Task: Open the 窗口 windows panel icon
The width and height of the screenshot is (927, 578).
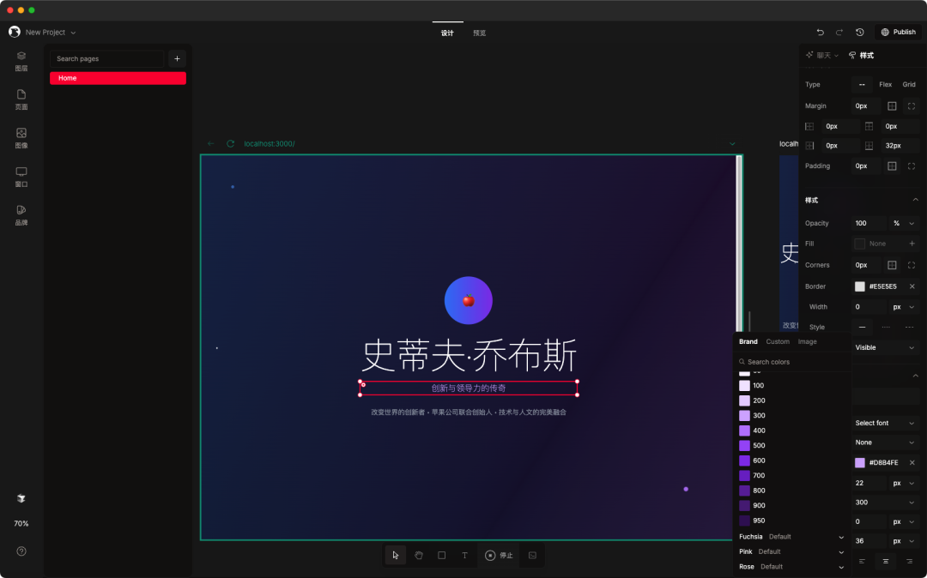Action: click(21, 177)
